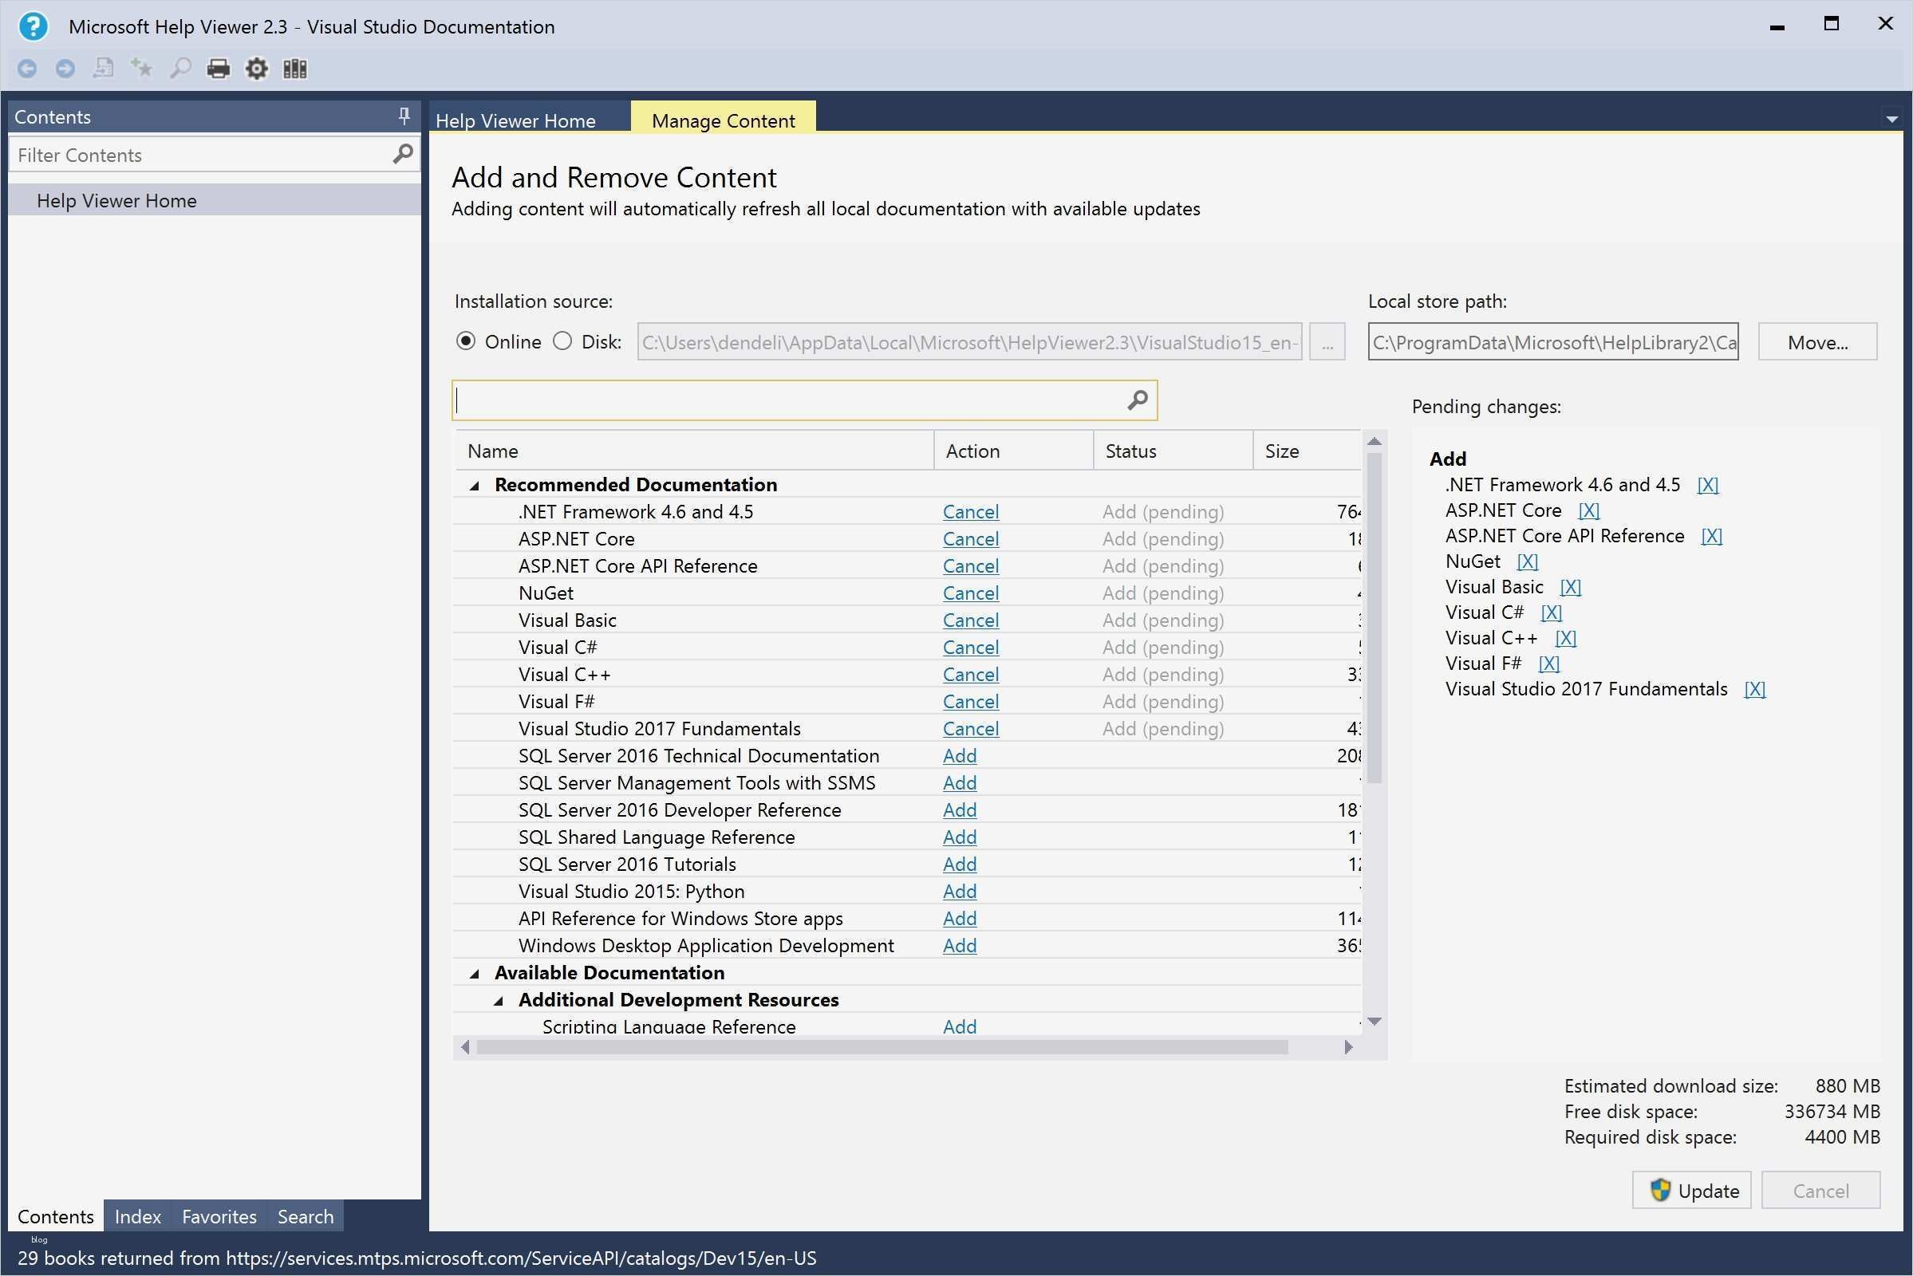This screenshot has height=1276, width=1913.
Task: Toggle the pin icon on the Contents panel
Action: [x=403, y=116]
